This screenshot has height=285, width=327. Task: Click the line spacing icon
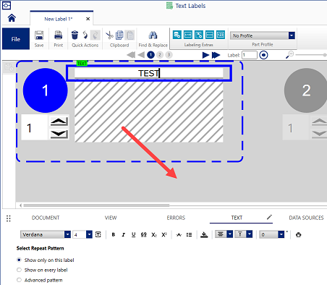pos(189,234)
